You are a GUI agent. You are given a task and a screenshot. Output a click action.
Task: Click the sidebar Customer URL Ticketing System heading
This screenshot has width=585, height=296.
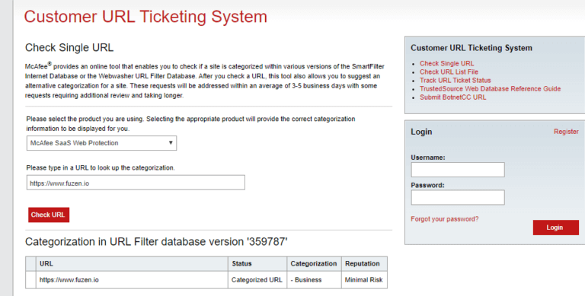[x=472, y=48]
